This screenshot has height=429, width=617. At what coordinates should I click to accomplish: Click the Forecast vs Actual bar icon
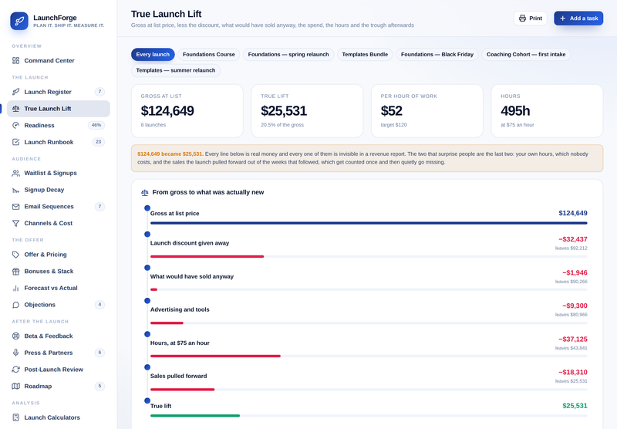[x=15, y=288]
